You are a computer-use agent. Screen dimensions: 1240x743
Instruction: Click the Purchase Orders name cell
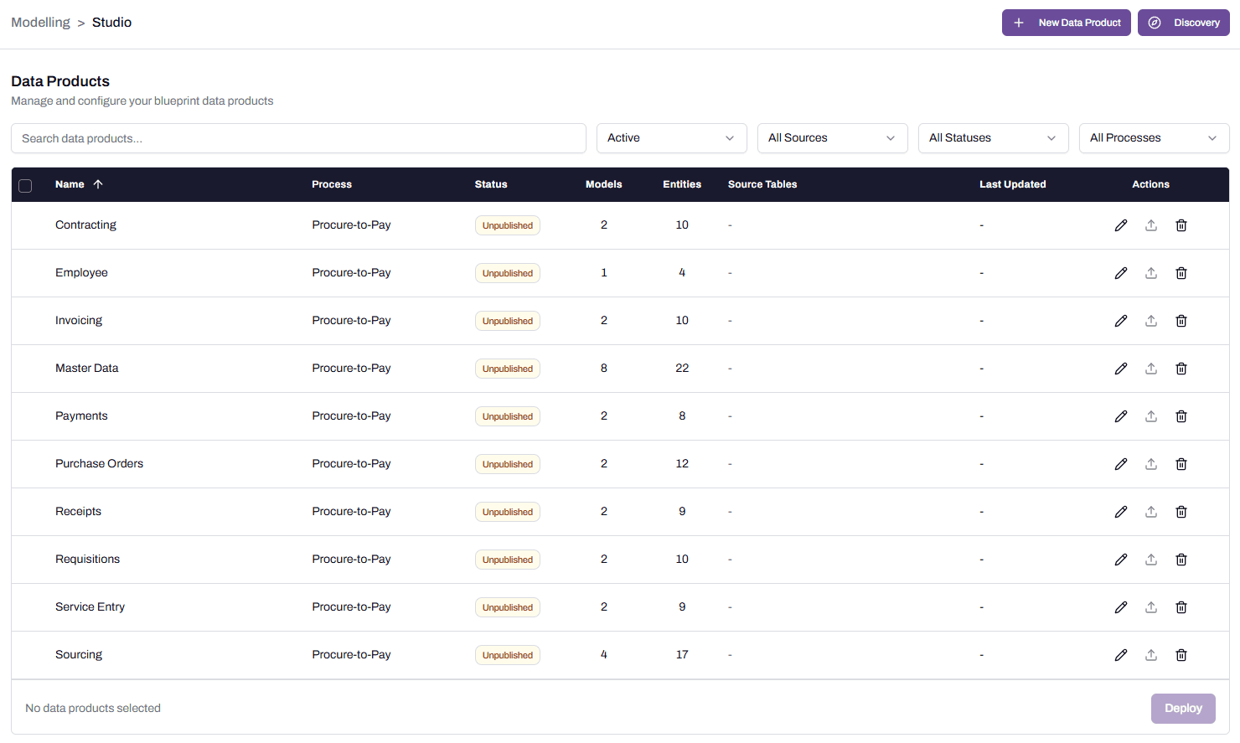tap(99, 464)
